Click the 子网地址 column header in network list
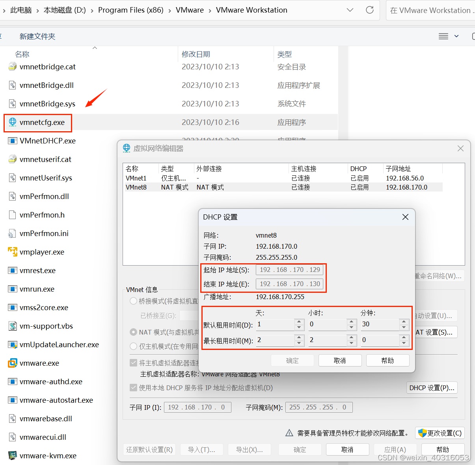Image resolution: width=475 pixels, height=465 pixels. 413,169
